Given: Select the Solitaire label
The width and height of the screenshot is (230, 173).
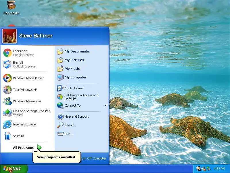Looking at the screenshot, I should coord(18,136).
